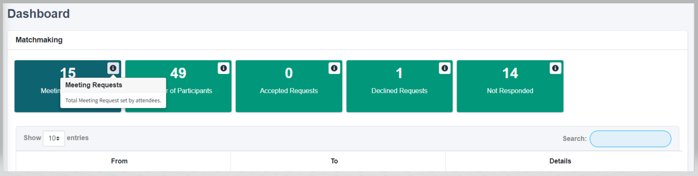Viewport: 698px width, 176px height.
Task: Click the Search label beside the field
Action: [574, 139]
